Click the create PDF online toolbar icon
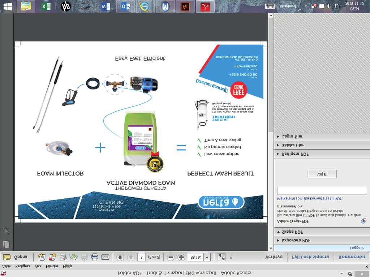This screenshot has width=370, height=277. [42, 257]
